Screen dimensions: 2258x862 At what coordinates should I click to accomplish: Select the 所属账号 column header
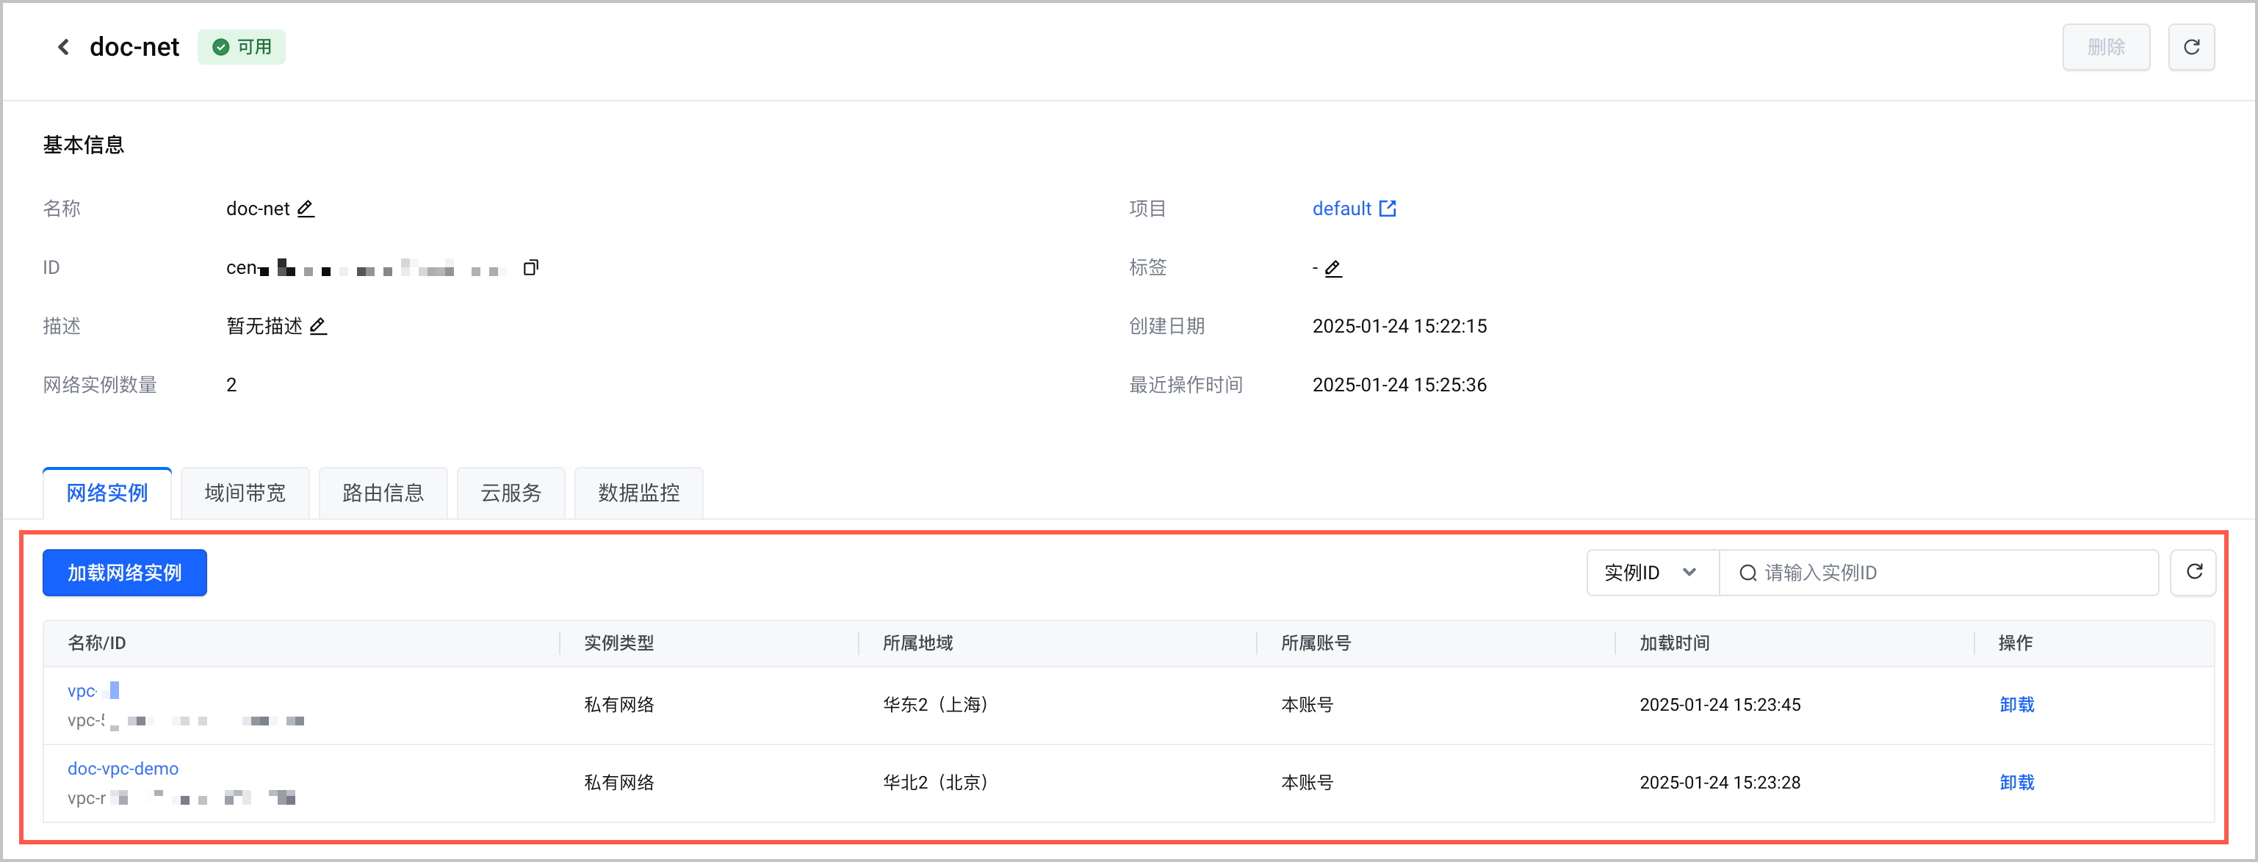[x=1316, y=643]
